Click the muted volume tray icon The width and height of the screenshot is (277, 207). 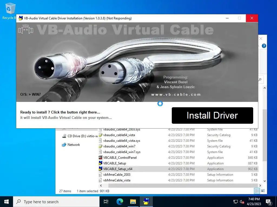(242, 202)
